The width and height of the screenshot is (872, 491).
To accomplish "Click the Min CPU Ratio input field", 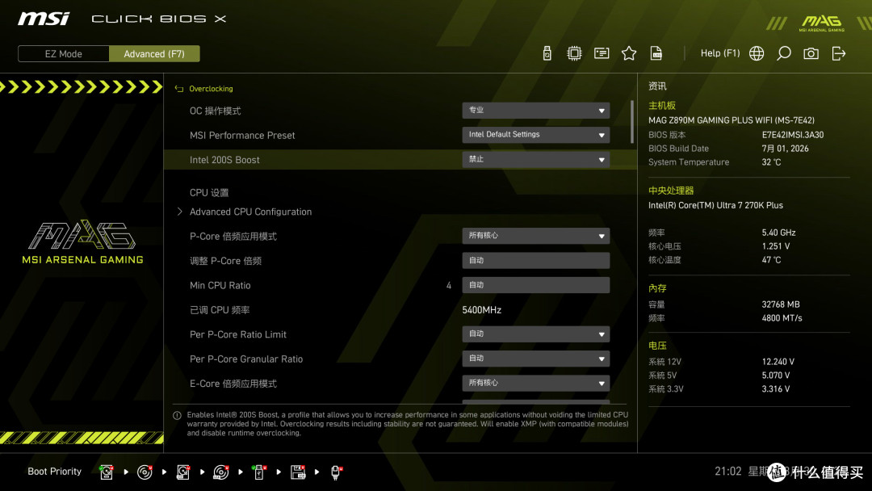I will coord(535,285).
